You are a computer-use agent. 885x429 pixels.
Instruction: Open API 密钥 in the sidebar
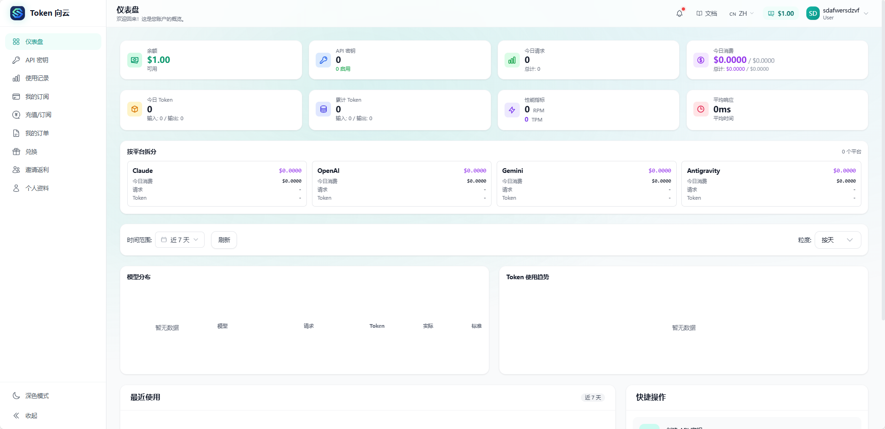tap(53, 60)
